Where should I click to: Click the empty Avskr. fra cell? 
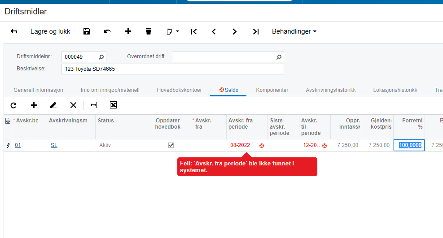click(208, 145)
